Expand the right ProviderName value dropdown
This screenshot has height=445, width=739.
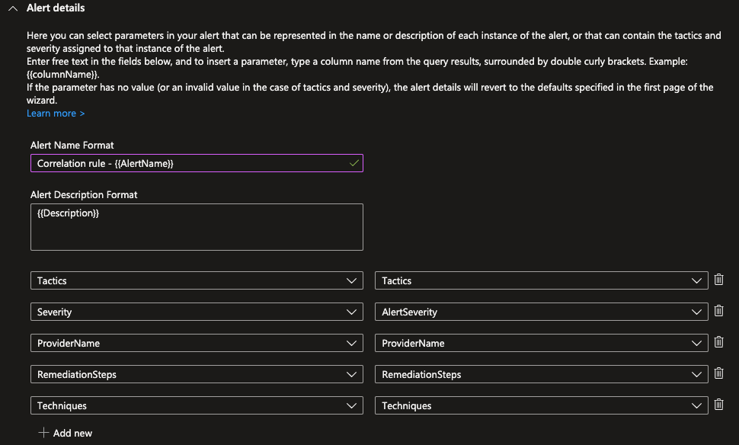tap(541, 343)
